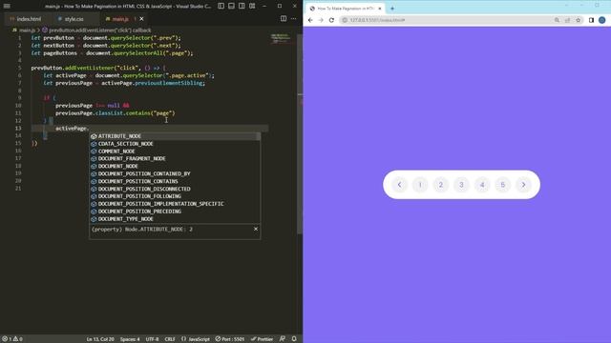Choose DOCUMENT_FRAGMENT_NODE suggestion
Image resolution: width=611 pixels, height=343 pixels.
175,159
